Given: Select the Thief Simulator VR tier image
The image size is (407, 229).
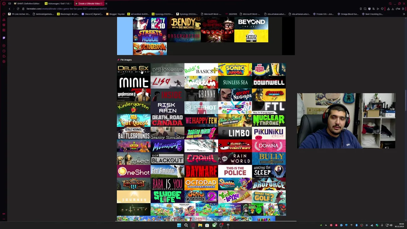Looking at the screenshot, I should [x=251, y=36].
